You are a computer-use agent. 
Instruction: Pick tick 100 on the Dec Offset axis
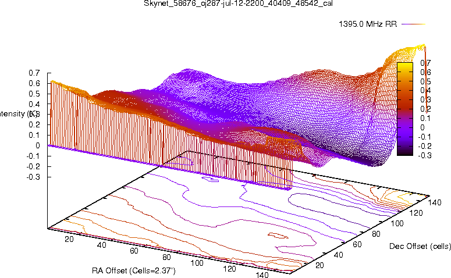point(397,223)
